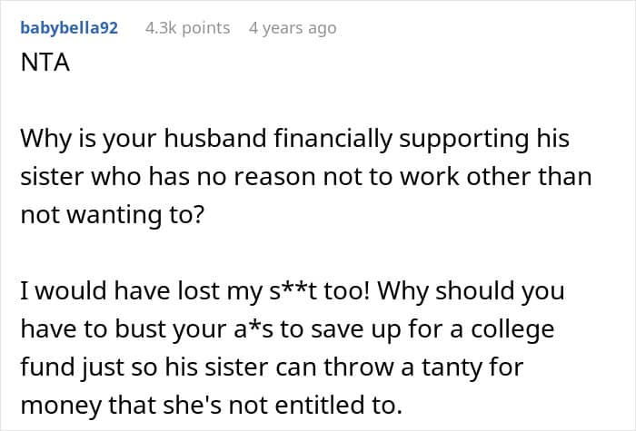Click the word "money" starting the last line
The image size is (636, 431).
pos(61,407)
